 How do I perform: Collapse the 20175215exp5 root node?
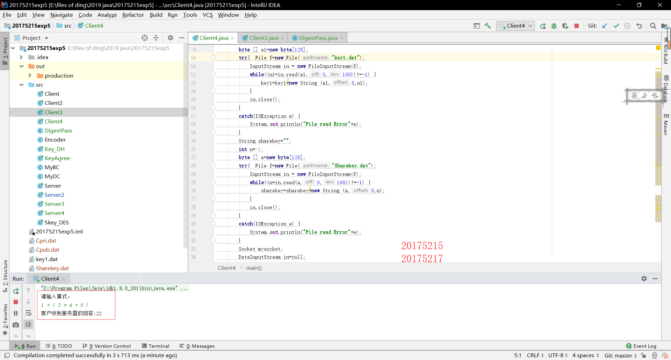coord(13,48)
